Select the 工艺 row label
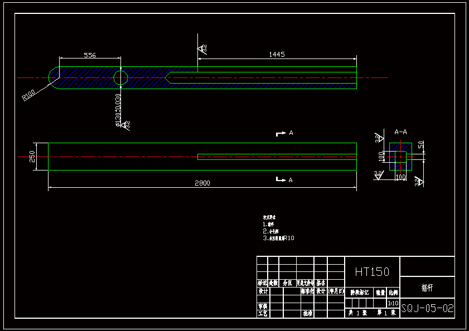The height and width of the screenshot is (331, 469). coord(263,313)
